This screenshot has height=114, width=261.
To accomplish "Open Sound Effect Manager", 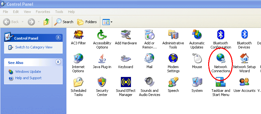I will click(x=126, y=87).
